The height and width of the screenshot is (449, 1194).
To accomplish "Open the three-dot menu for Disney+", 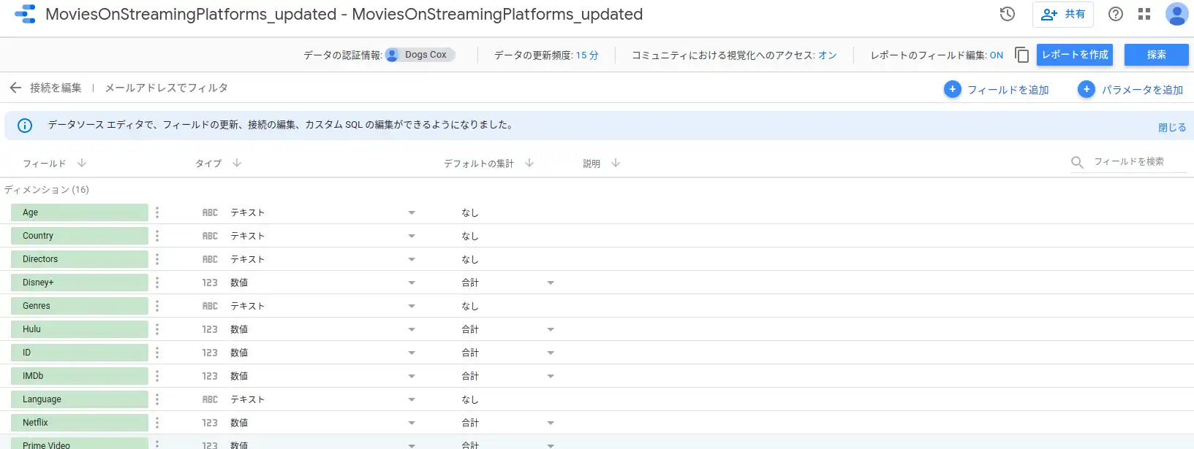I will point(157,283).
